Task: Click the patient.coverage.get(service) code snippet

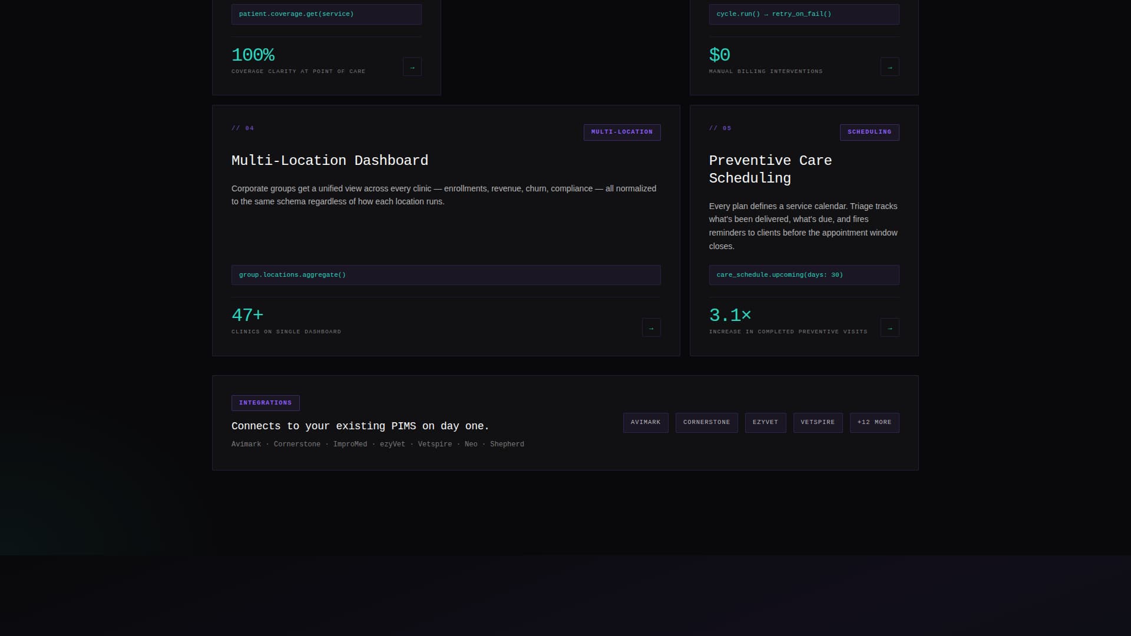Action: pyautogui.click(x=326, y=14)
